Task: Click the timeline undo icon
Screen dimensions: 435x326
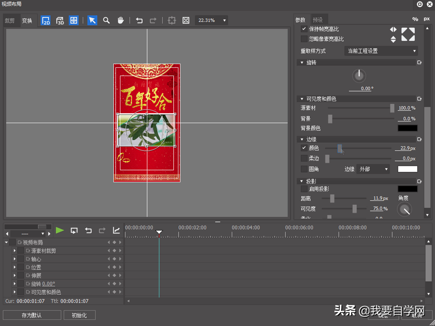Action: pyautogui.click(x=88, y=231)
